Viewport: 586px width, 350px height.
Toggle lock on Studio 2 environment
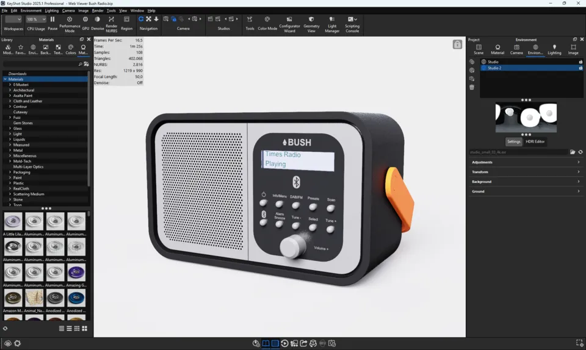(x=581, y=68)
